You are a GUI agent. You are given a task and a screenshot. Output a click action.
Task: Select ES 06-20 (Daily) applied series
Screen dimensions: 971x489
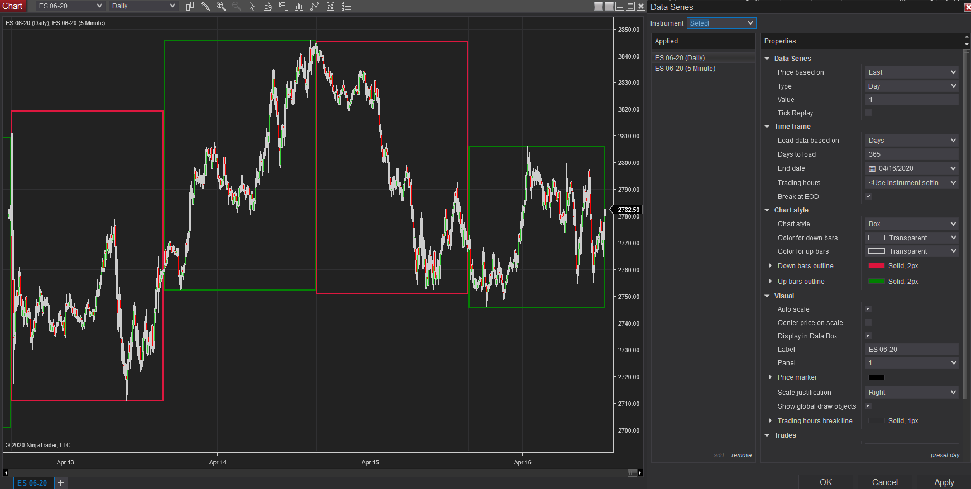tap(704, 57)
